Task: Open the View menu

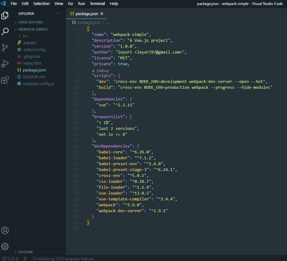Action: 59,3
